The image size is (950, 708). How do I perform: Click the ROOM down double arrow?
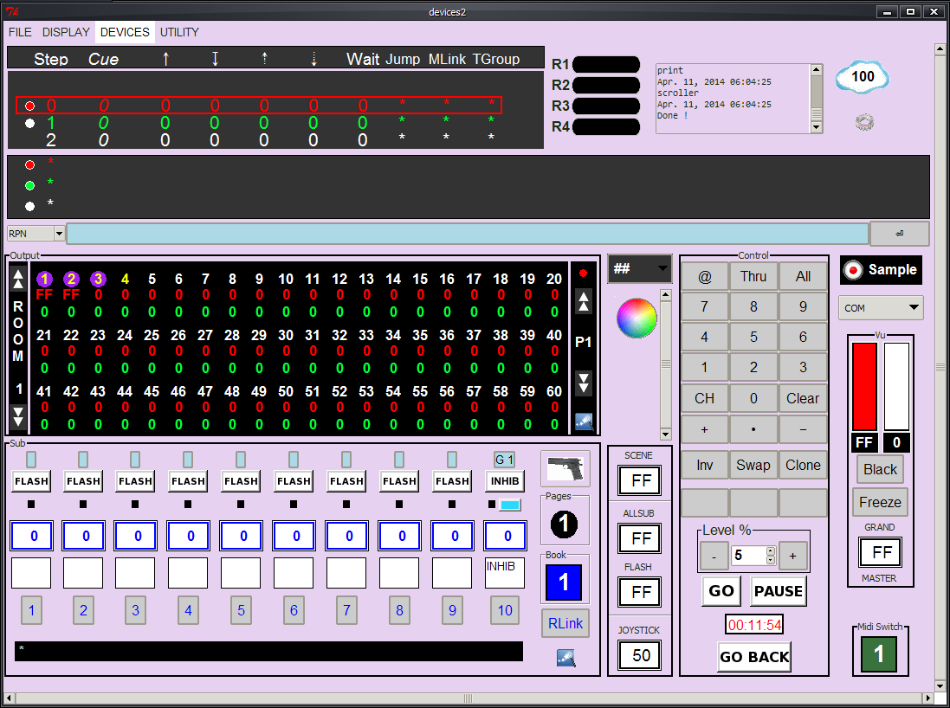click(18, 416)
